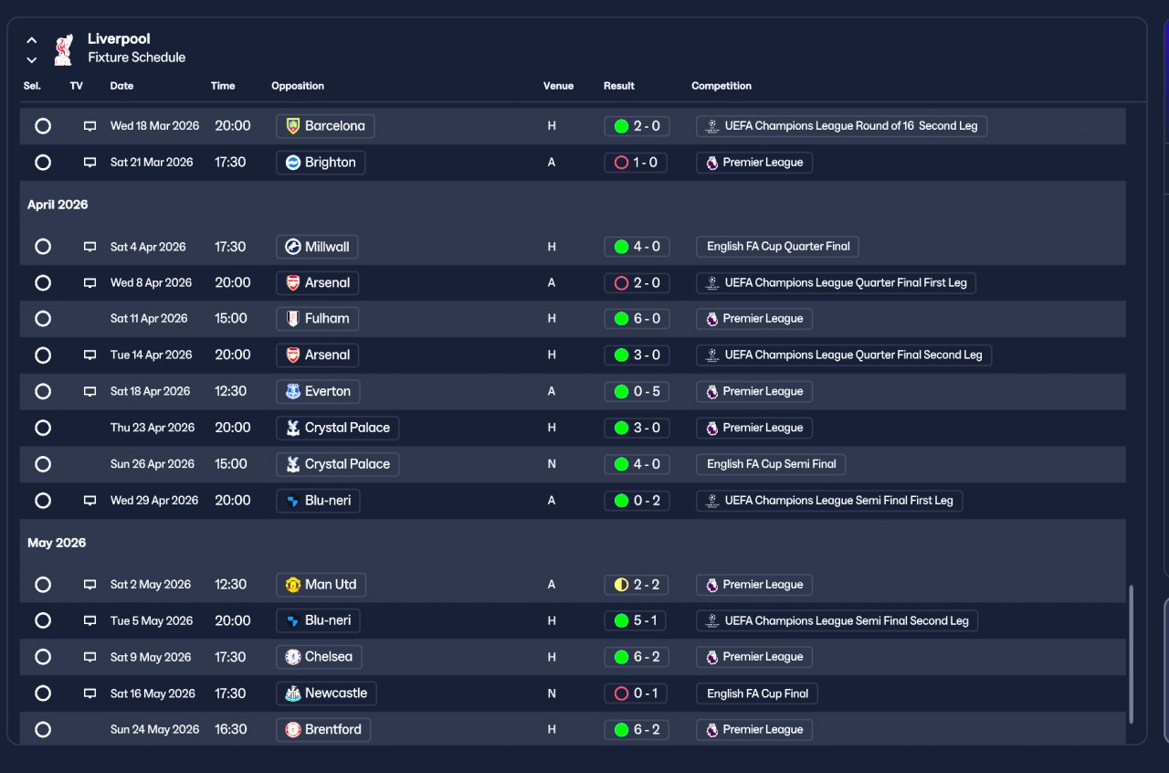Click the TV icon on the 5 May Blu-neri match
This screenshot has height=773, width=1169.
pyautogui.click(x=90, y=621)
